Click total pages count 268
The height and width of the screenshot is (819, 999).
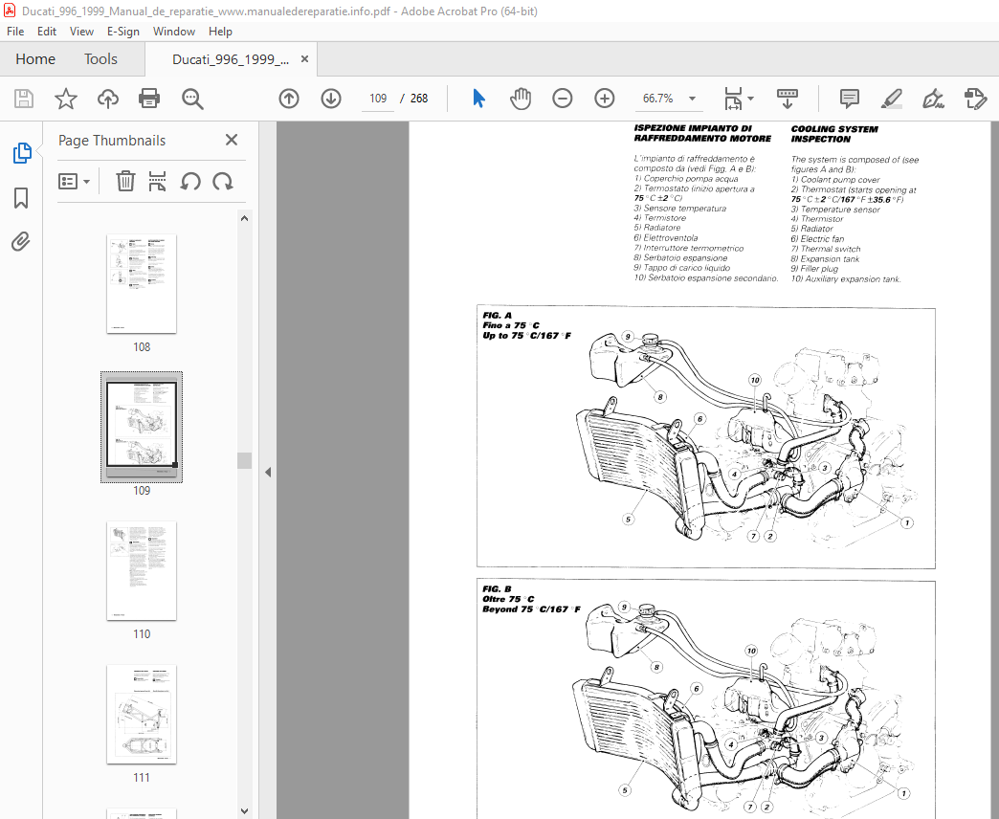click(418, 99)
